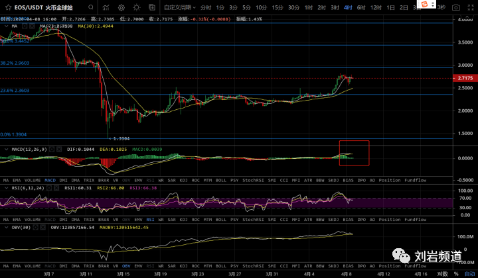Open RSI(6,12,24) settings gear
The height and width of the screenshot is (278, 478).
pyautogui.click(x=49, y=188)
